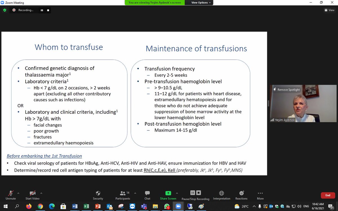Stop the recording in the bottom toolbar

click(199, 193)
